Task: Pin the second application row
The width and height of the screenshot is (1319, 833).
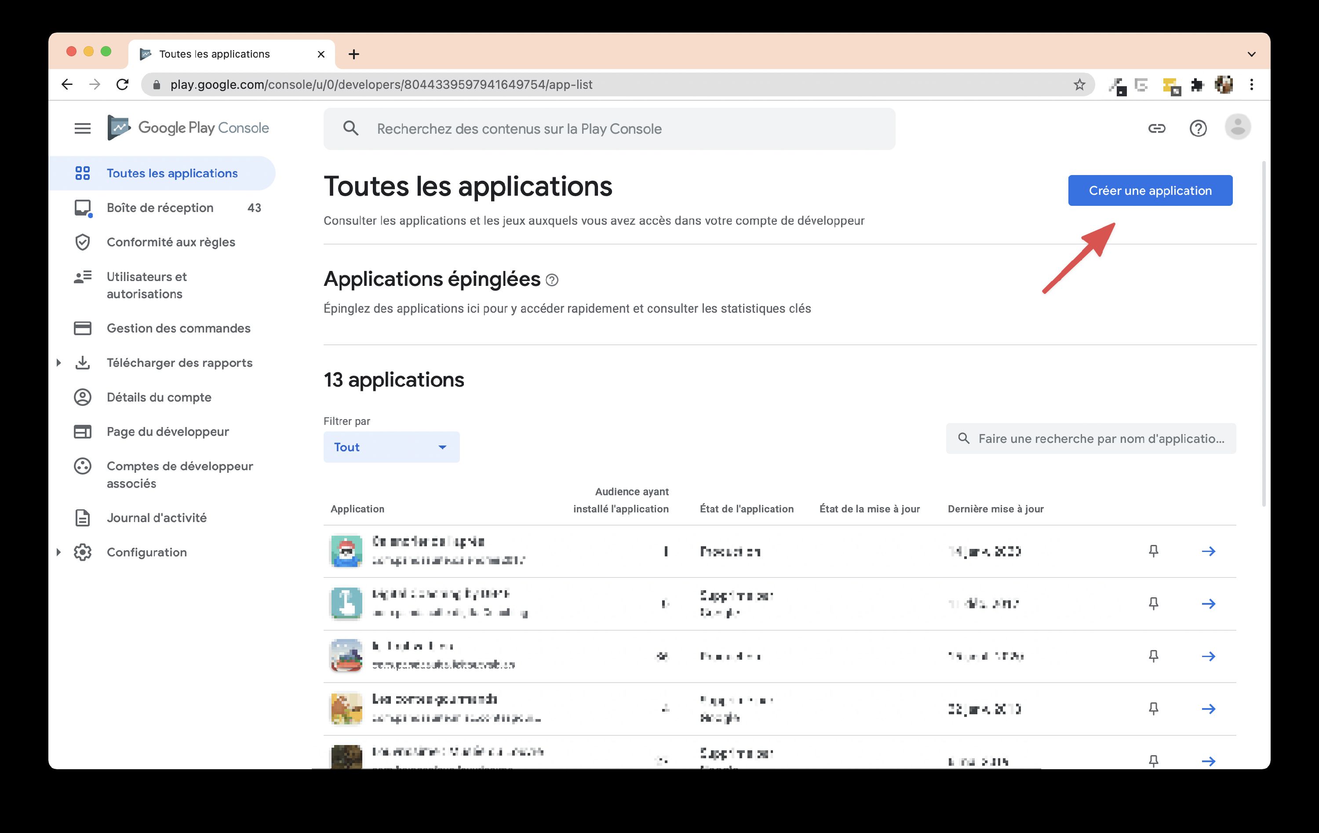Action: tap(1153, 603)
